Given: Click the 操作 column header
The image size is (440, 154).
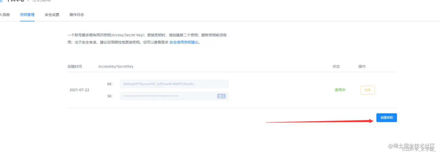Looking at the screenshot, I should [x=362, y=66].
